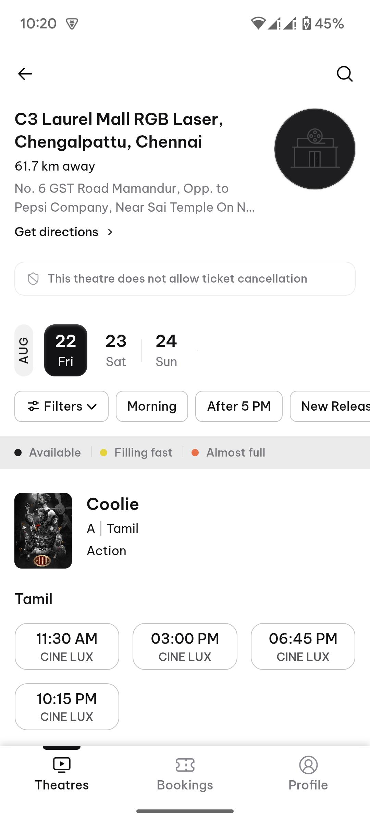The width and height of the screenshot is (370, 822).
Task: Toggle the After 5 PM filter
Action: (239, 406)
